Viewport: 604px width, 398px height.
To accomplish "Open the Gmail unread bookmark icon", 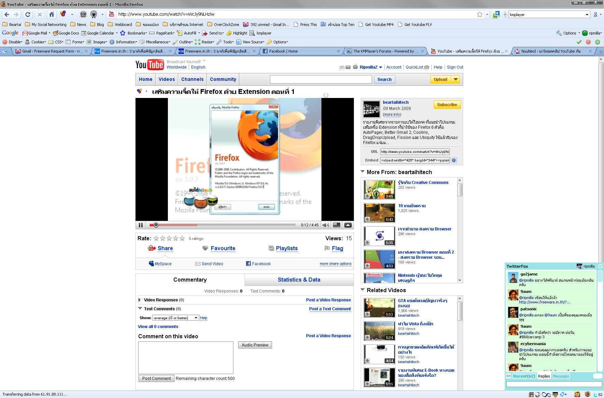I will (x=246, y=25).
